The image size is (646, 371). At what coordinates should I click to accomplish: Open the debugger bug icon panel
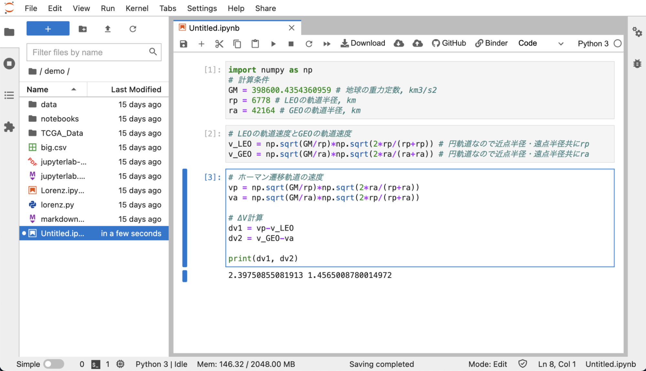click(x=637, y=63)
